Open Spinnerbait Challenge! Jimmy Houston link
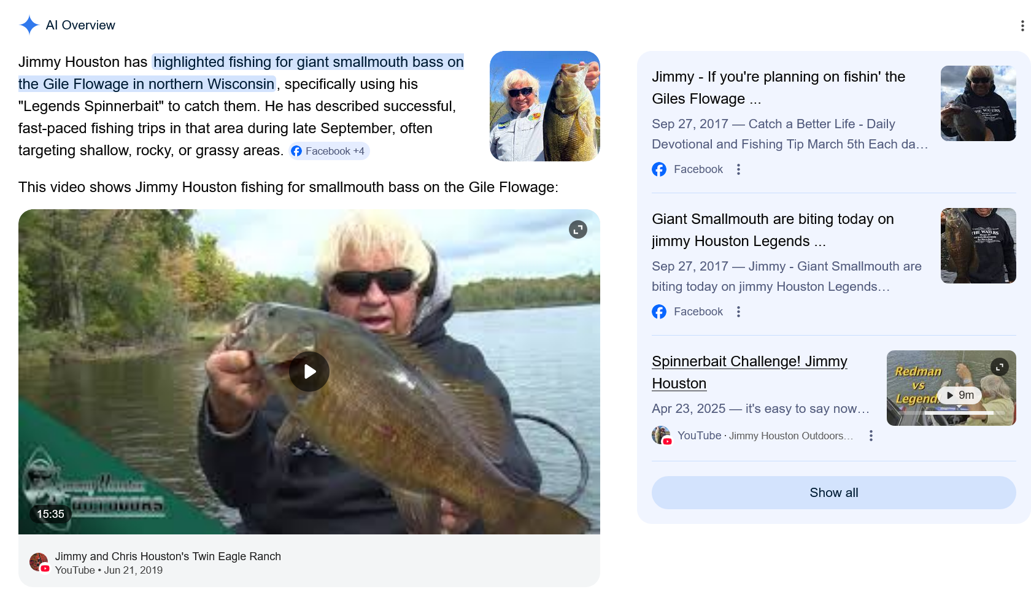This screenshot has width=1031, height=589. (749, 372)
